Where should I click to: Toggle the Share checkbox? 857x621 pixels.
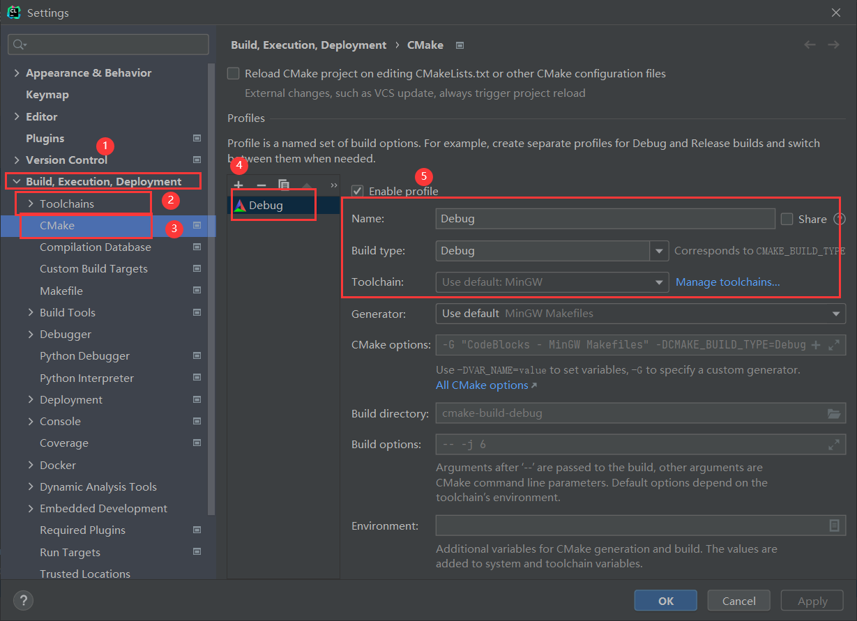tap(787, 219)
